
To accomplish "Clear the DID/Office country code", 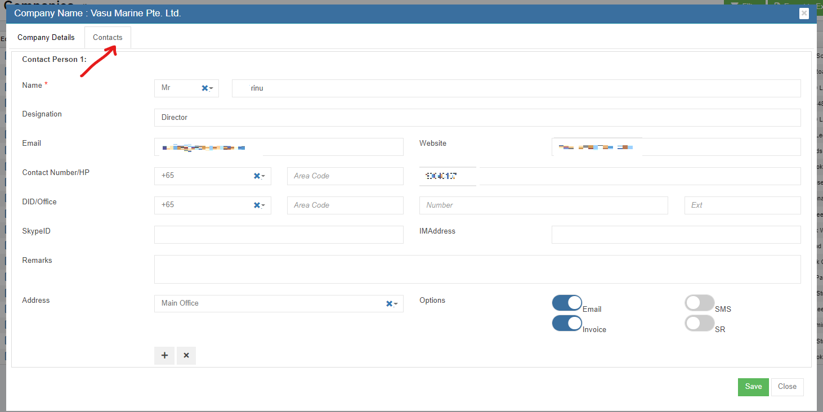I will (x=257, y=205).
